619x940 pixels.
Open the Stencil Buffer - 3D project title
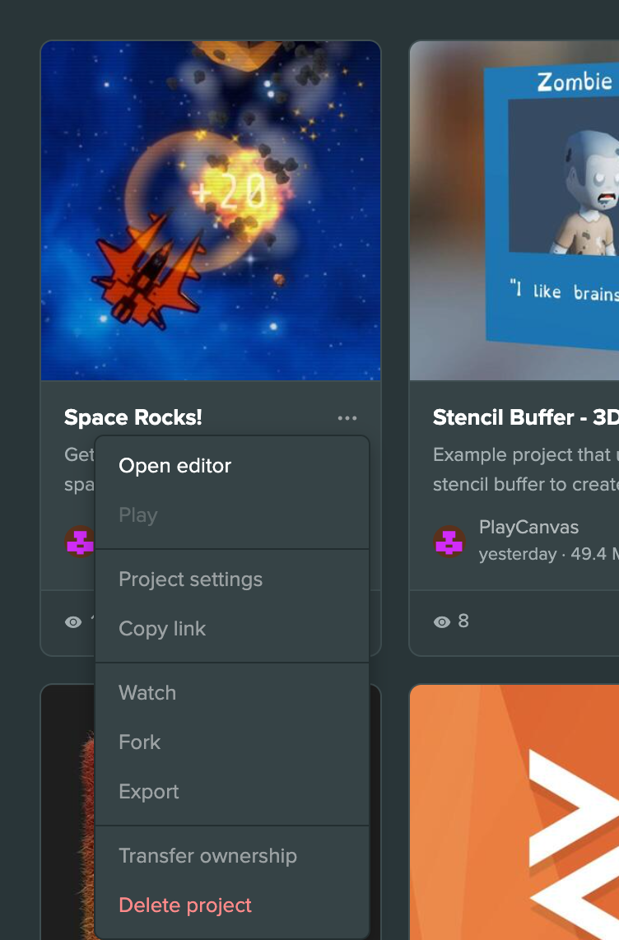[x=525, y=417]
